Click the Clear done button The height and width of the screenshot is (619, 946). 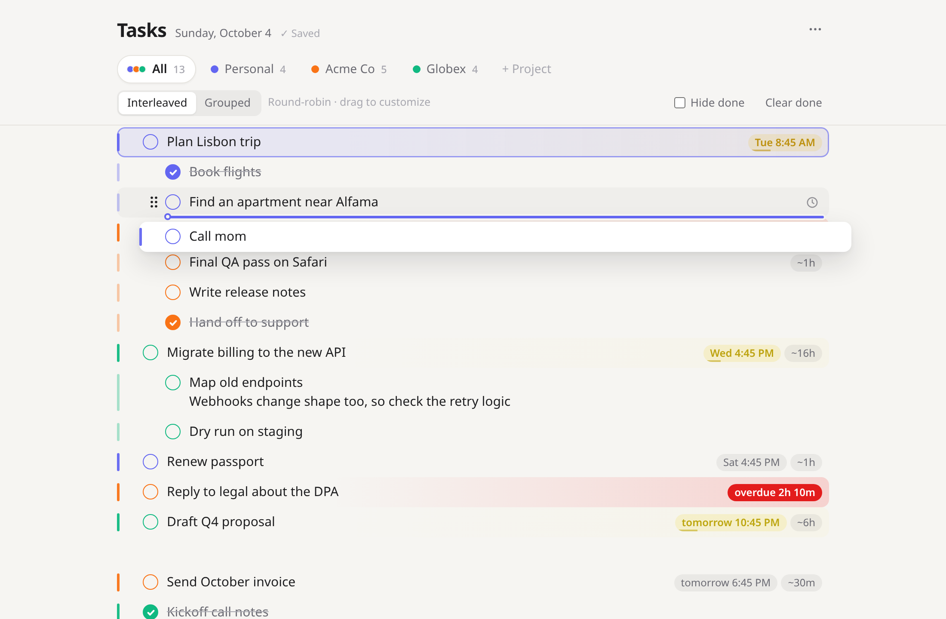click(793, 103)
